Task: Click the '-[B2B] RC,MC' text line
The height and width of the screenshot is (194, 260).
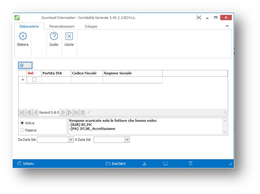Action: tap(81, 125)
